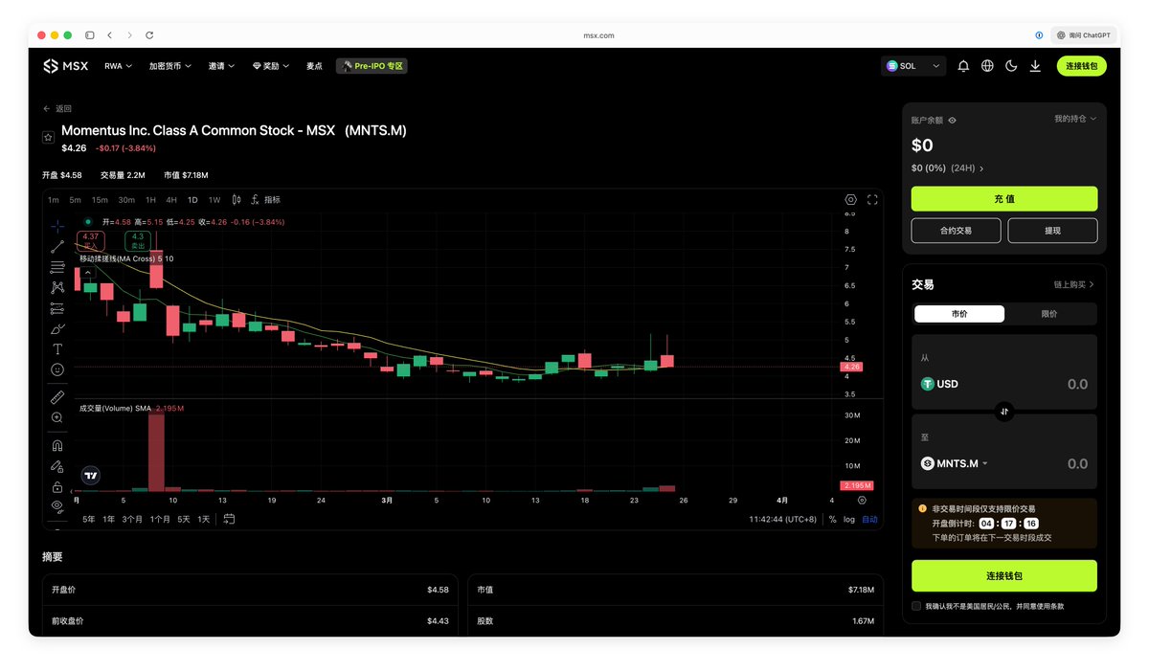Open the language globe icon

point(987,66)
